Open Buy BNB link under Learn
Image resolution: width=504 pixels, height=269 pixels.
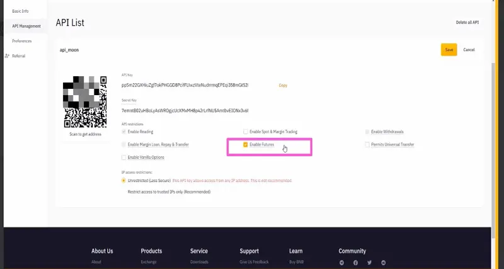click(296, 262)
